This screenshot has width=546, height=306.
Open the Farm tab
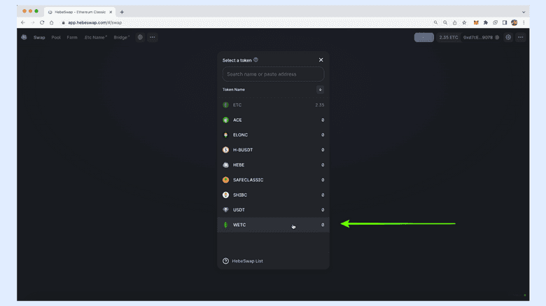tap(72, 37)
